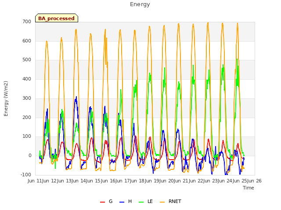
Task: Click the Jun 25 x-axis tick label
Action: pos(239,181)
